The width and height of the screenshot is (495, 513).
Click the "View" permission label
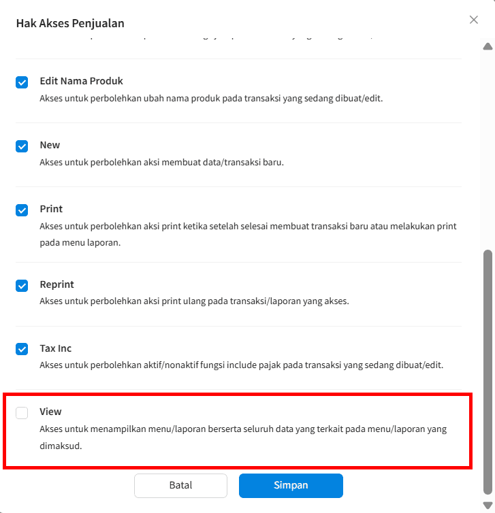tap(50, 412)
